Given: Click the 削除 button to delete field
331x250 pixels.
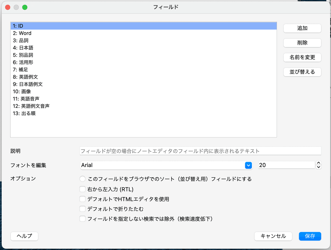Looking at the screenshot, I should click(x=302, y=43).
